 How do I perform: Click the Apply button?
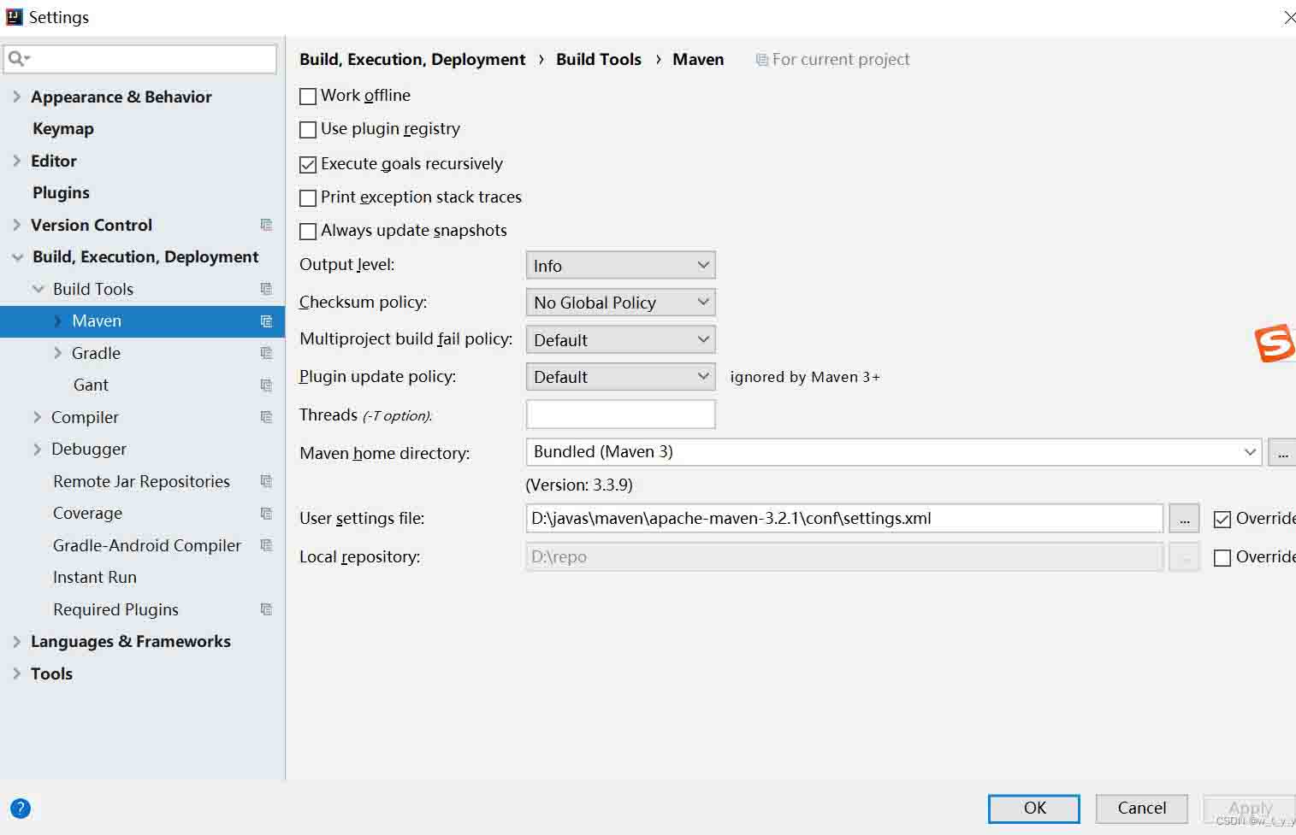1250,809
